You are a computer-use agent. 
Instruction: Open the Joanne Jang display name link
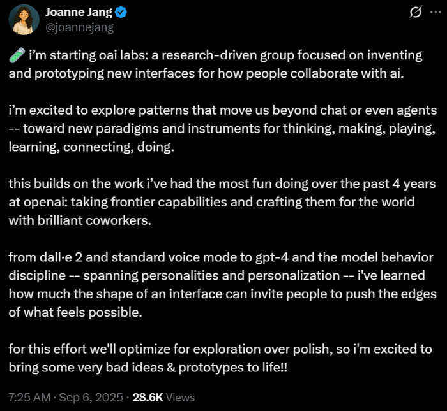point(79,12)
